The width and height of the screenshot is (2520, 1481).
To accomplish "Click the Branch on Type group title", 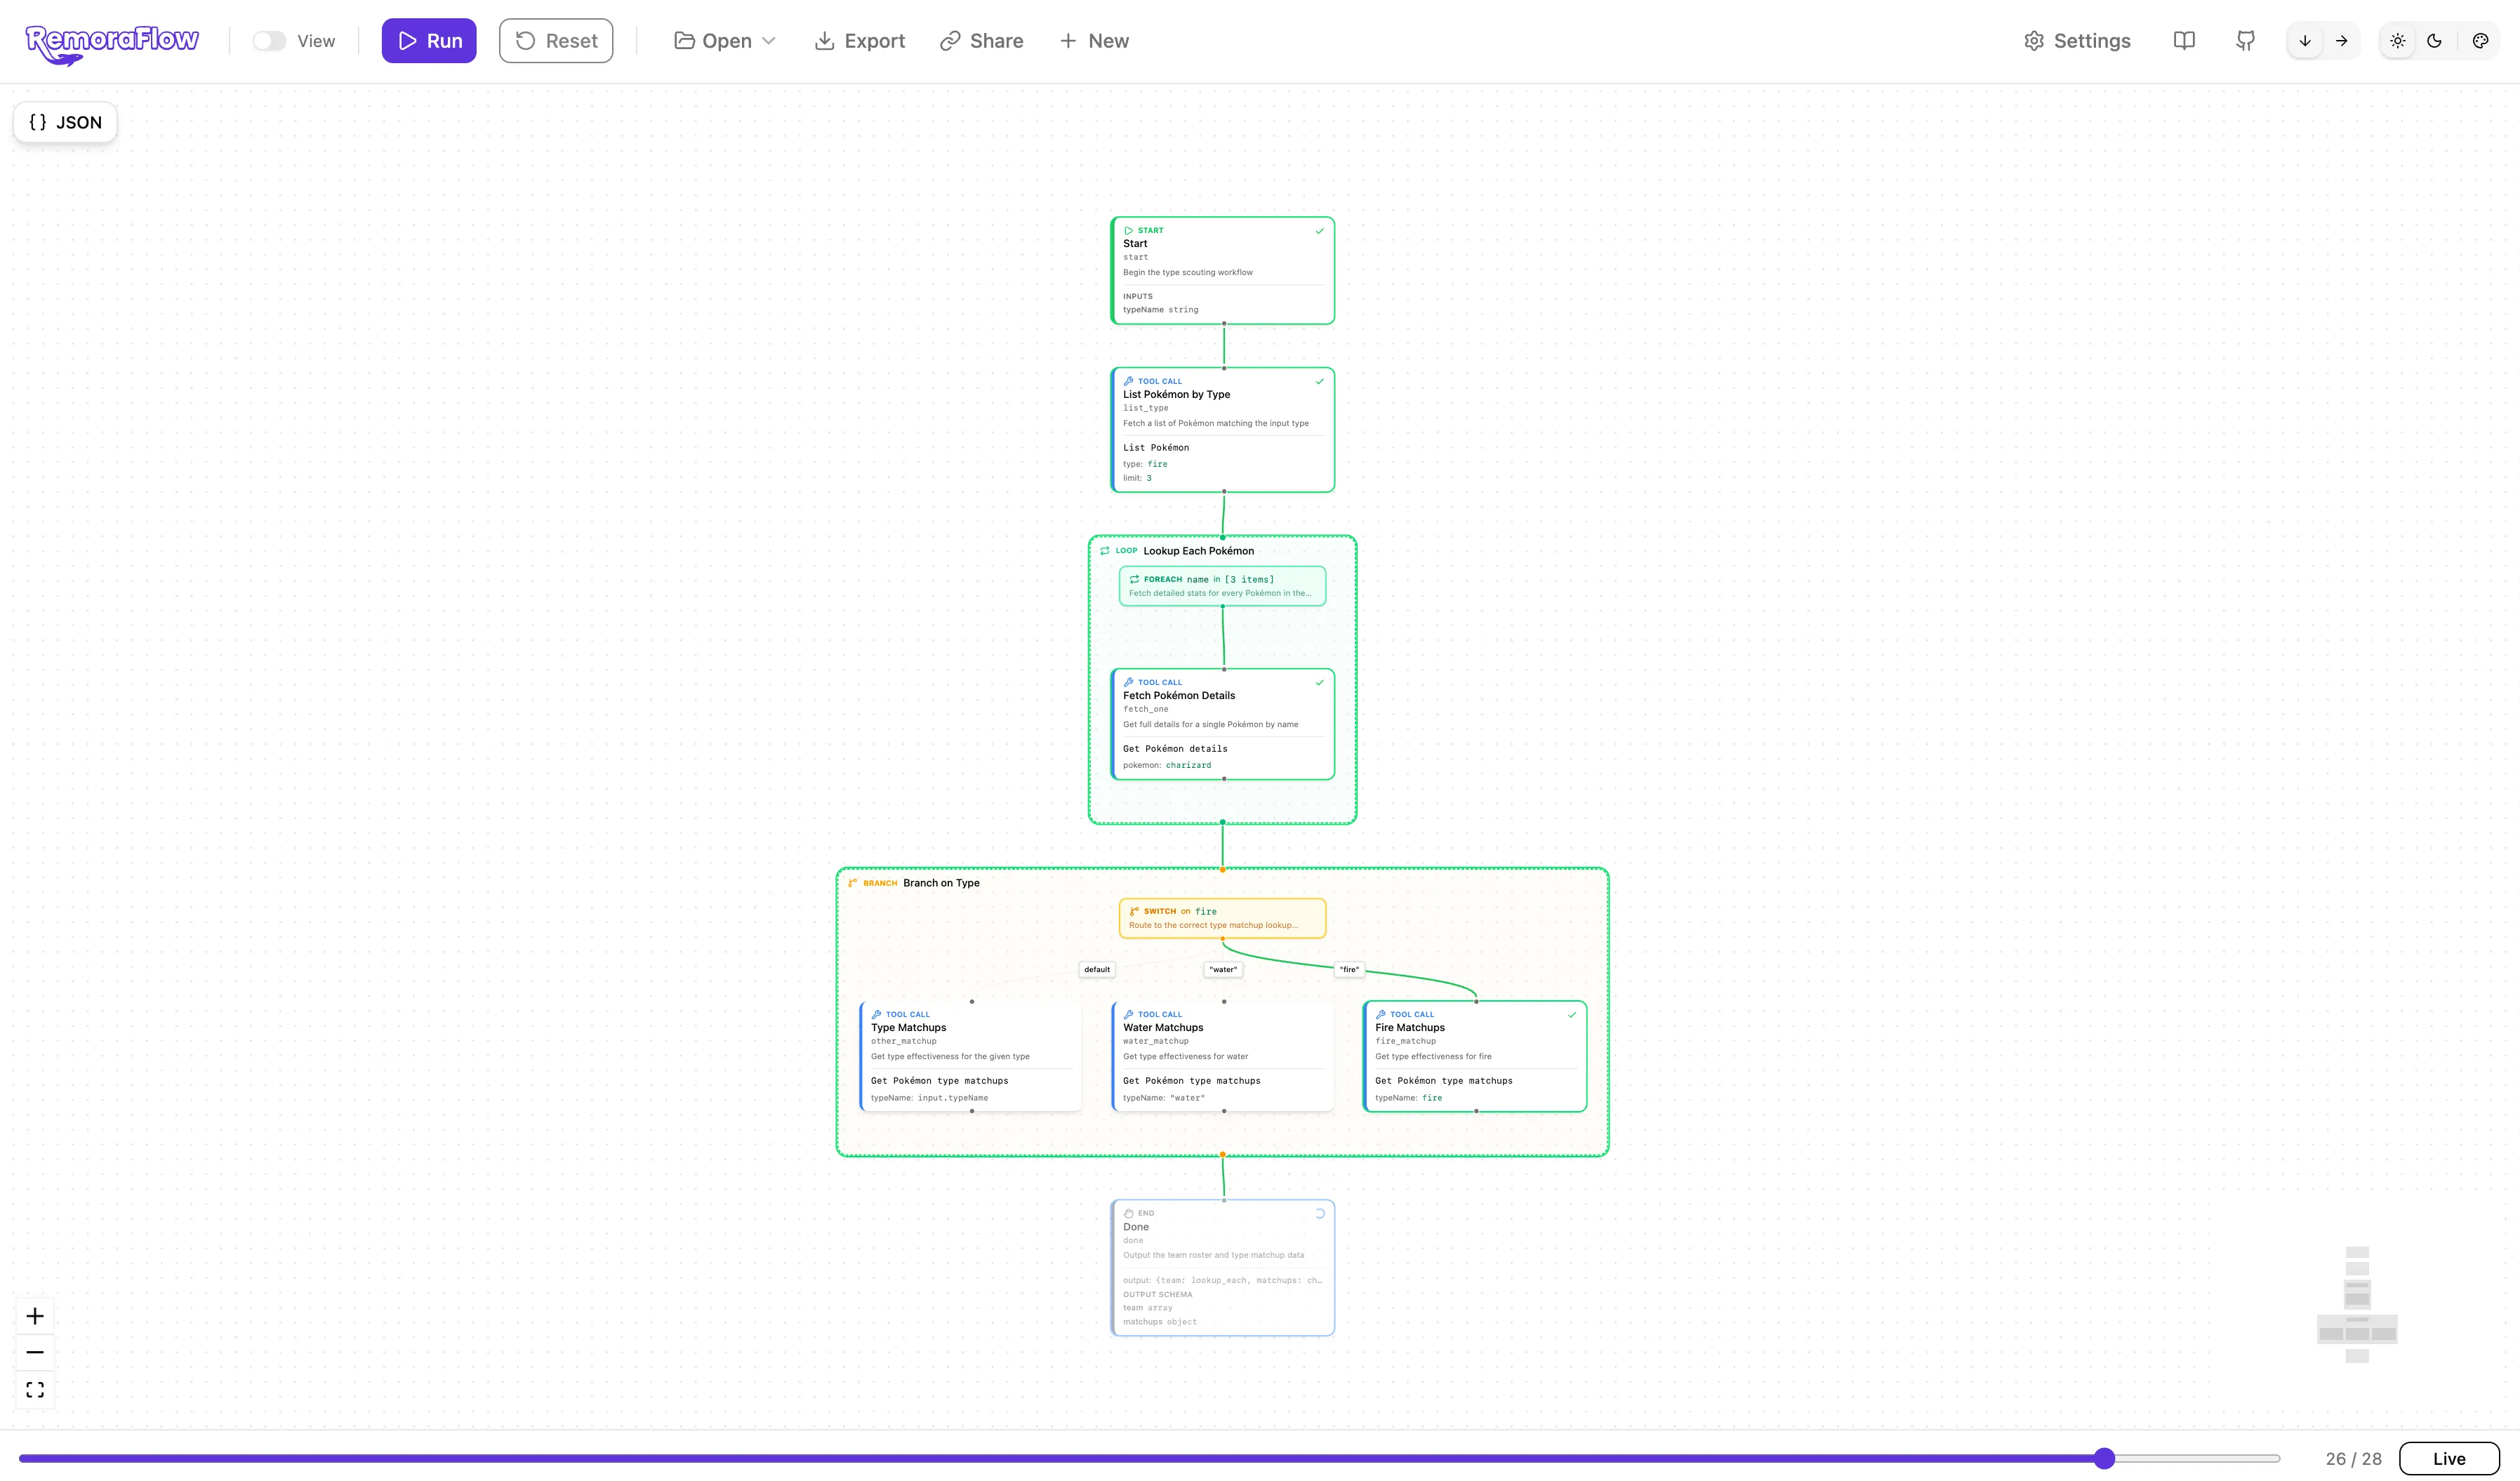I will click(x=941, y=883).
